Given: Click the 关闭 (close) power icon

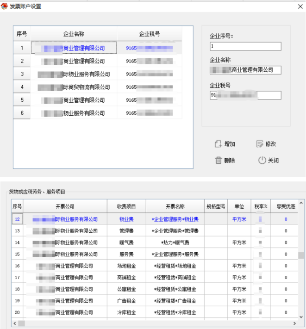Looking at the screenshot, I should tap(262, 161).
